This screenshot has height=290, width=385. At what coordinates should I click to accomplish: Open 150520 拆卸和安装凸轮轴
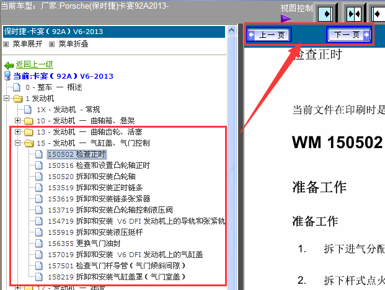(92, 177)
